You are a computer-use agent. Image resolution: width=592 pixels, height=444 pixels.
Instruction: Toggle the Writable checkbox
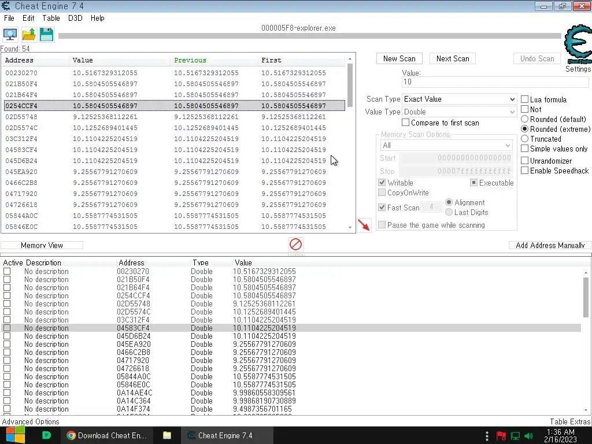click(382, 182)
